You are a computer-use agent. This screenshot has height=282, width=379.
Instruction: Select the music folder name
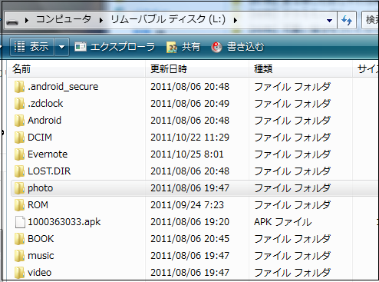(x=41, y=256)
